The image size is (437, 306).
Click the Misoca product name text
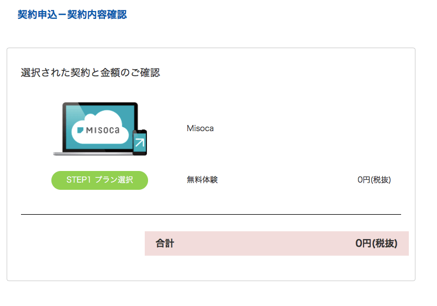(200, 128)
